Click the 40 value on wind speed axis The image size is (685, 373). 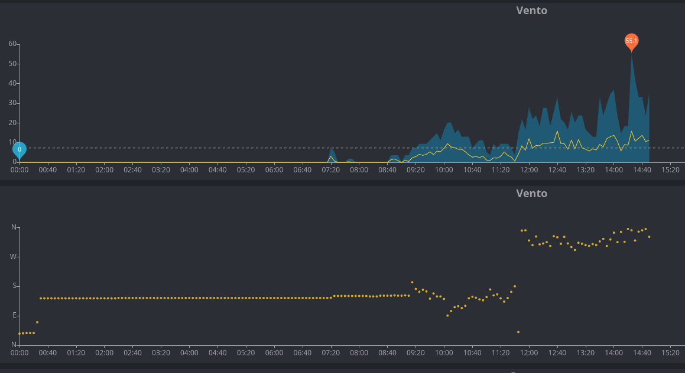(x=12, y=83)
